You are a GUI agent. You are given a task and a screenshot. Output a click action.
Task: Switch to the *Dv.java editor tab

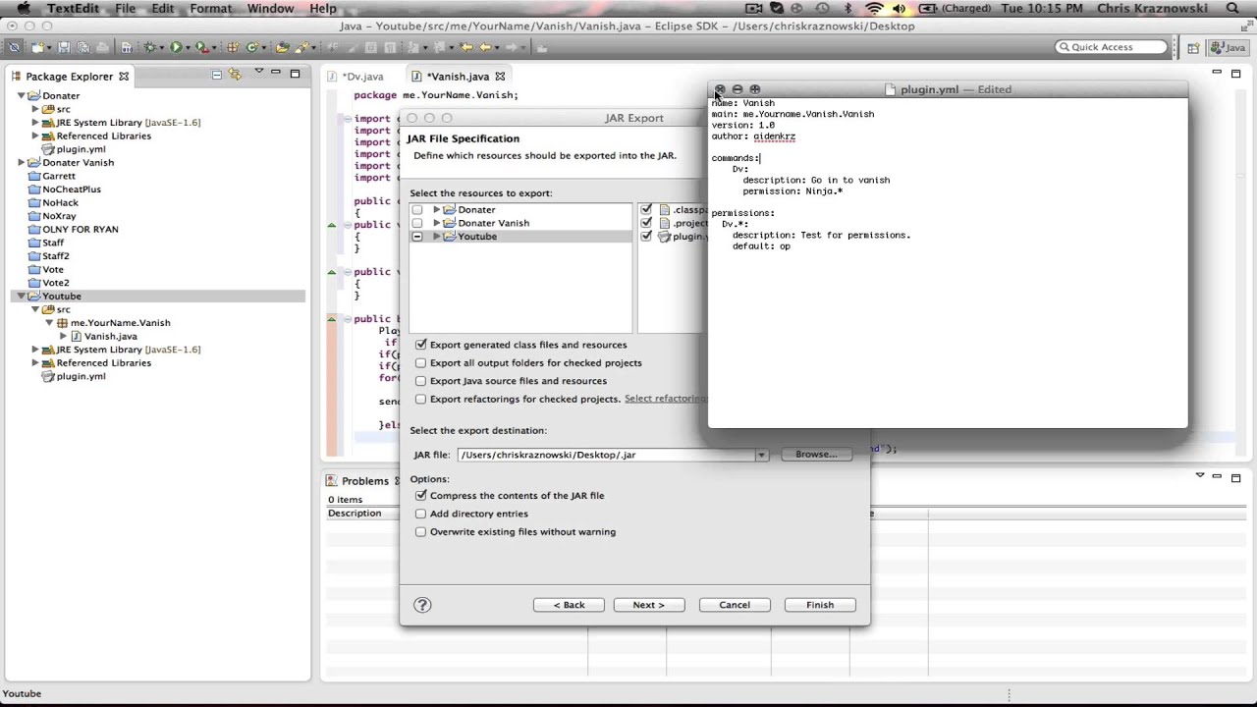pyautogui.click(x=362, y=77)
